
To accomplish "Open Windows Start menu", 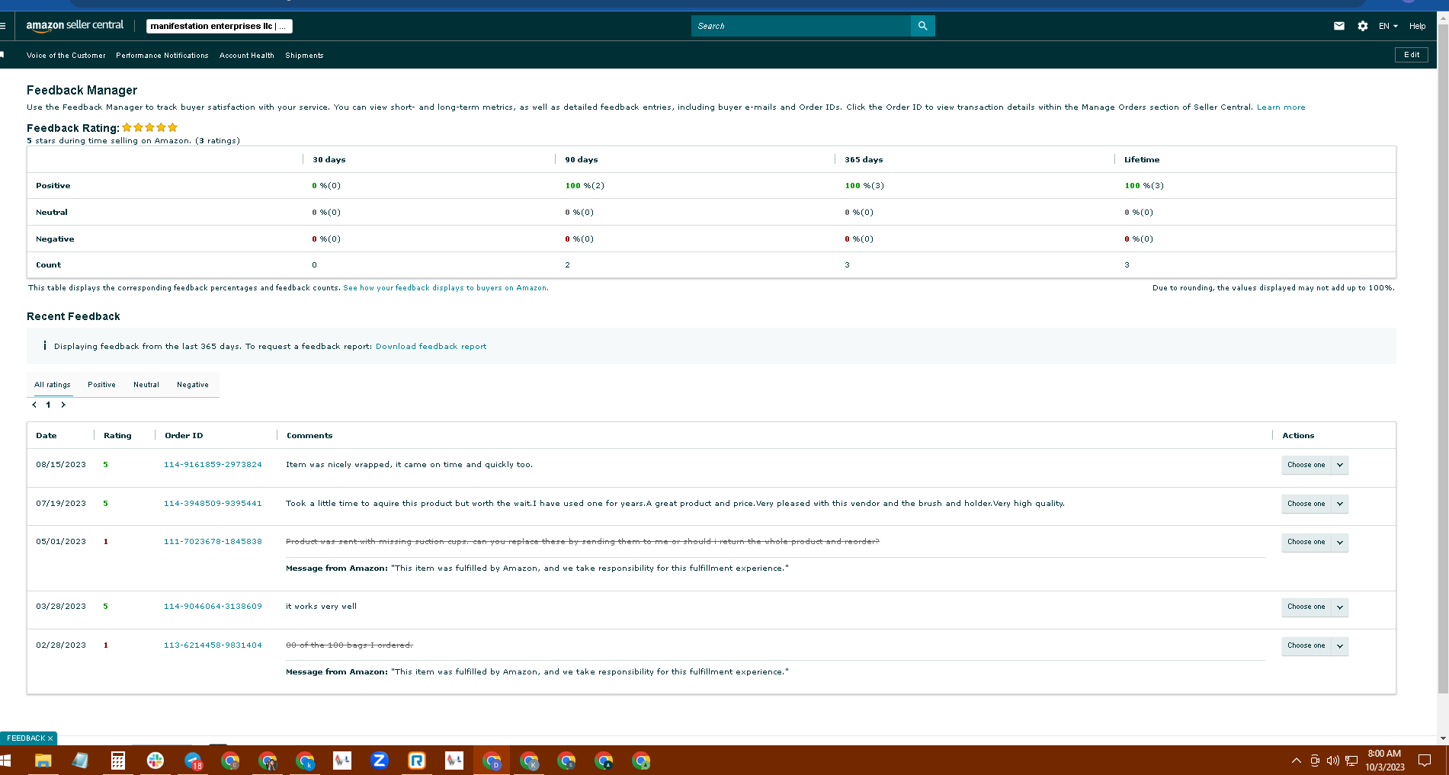I will click(x=5, y=761).
